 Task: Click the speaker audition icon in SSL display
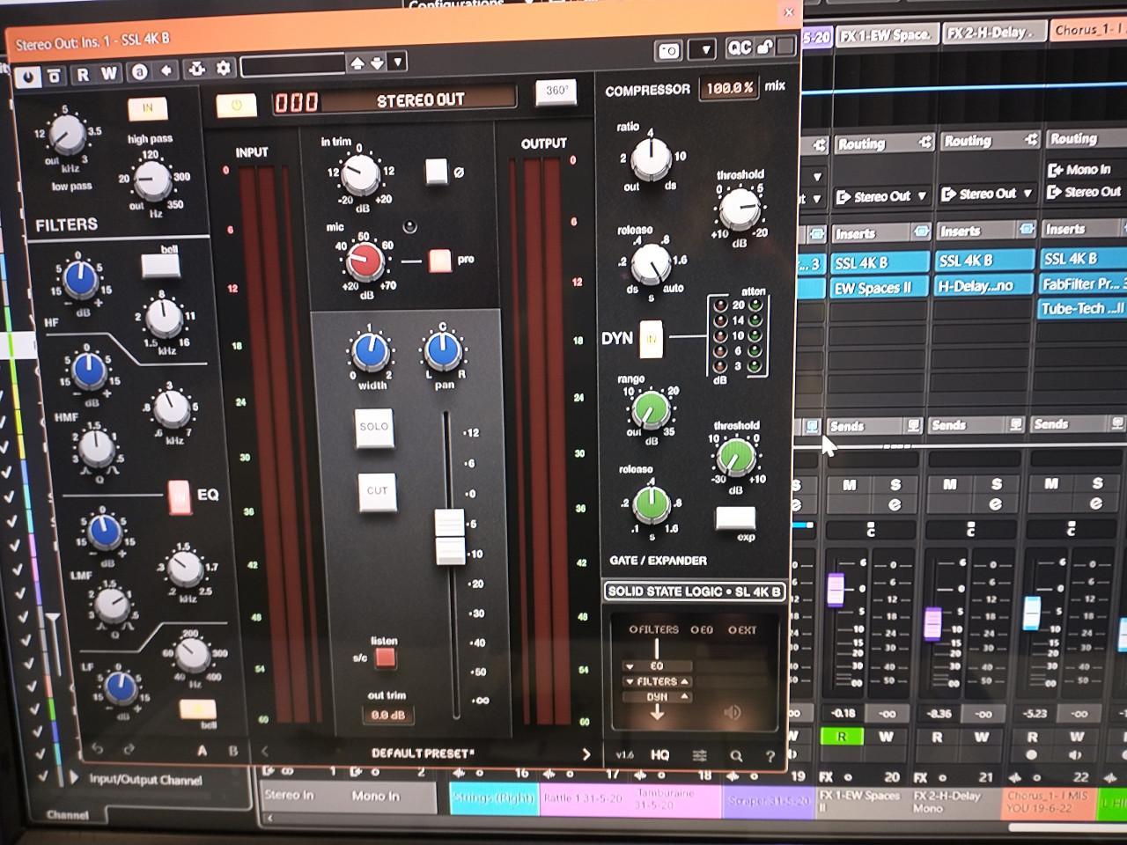tap(732, 712)
